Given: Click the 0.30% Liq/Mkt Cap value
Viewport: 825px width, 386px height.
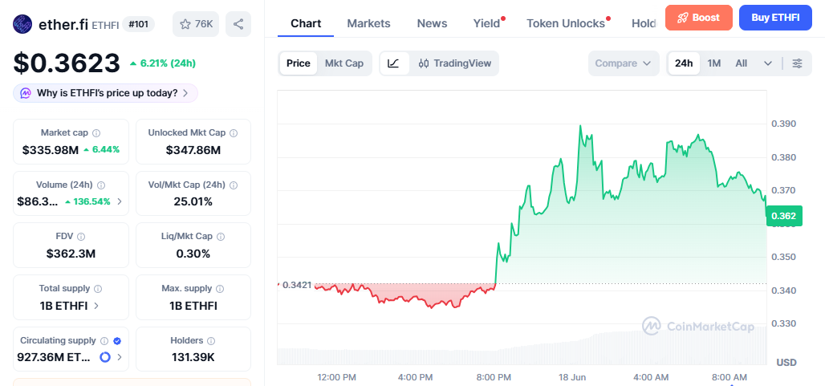Looking at the screenshot, I should pos(193,254).
